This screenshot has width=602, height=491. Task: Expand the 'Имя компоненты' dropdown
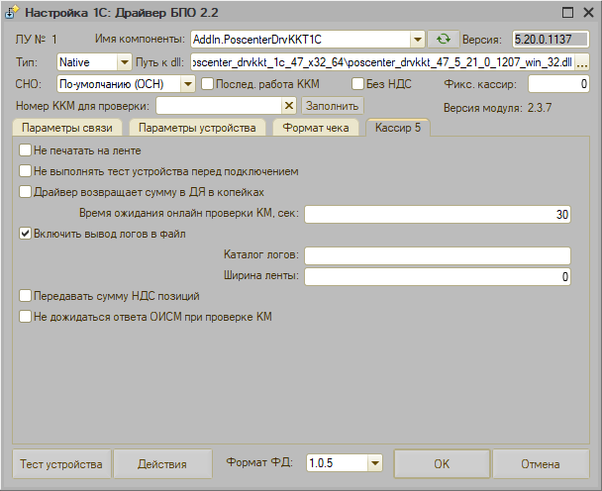tap(418, 40)
